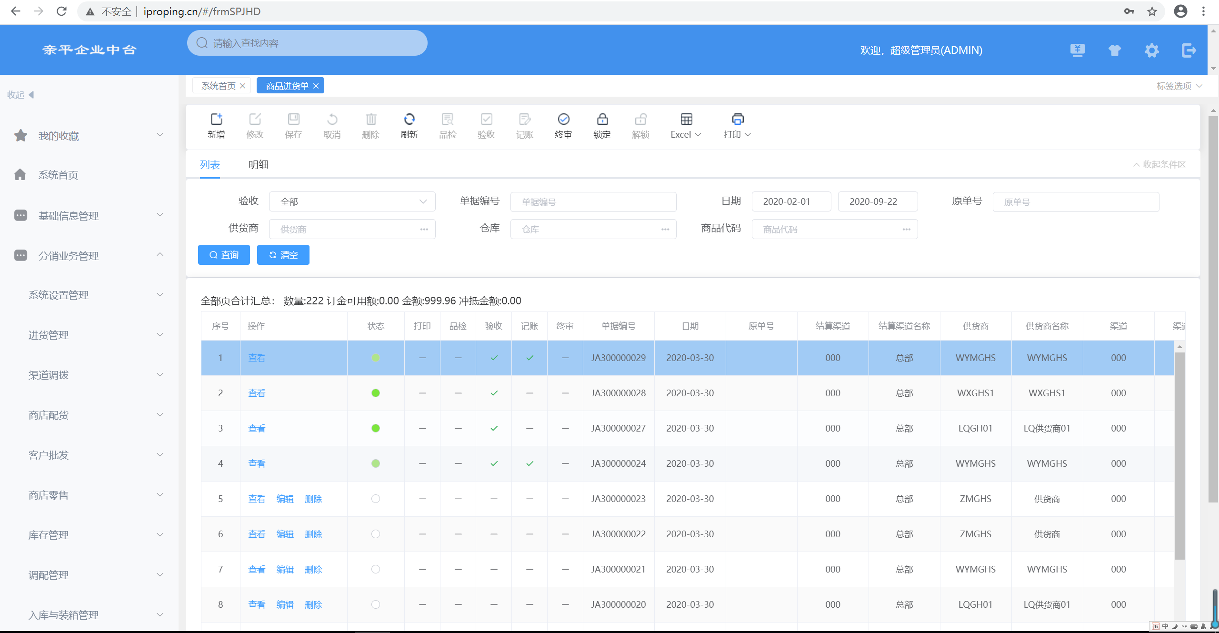This screenshot has width=1219, height=633.
Task: Click the browser password key icon
Action: (x=1129, y=11)
